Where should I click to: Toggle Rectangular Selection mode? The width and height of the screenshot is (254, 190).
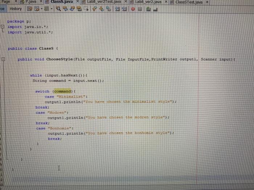(x=86, y=9)
